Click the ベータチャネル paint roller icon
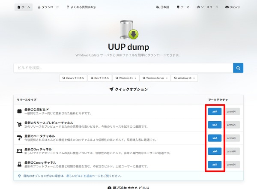Image resolution: width=257 pixels, height=189 pixels. [20, 138]
